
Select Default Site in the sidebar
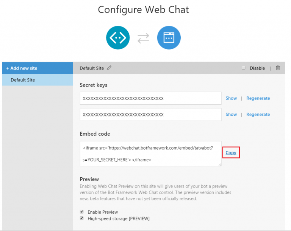[23, 80]
